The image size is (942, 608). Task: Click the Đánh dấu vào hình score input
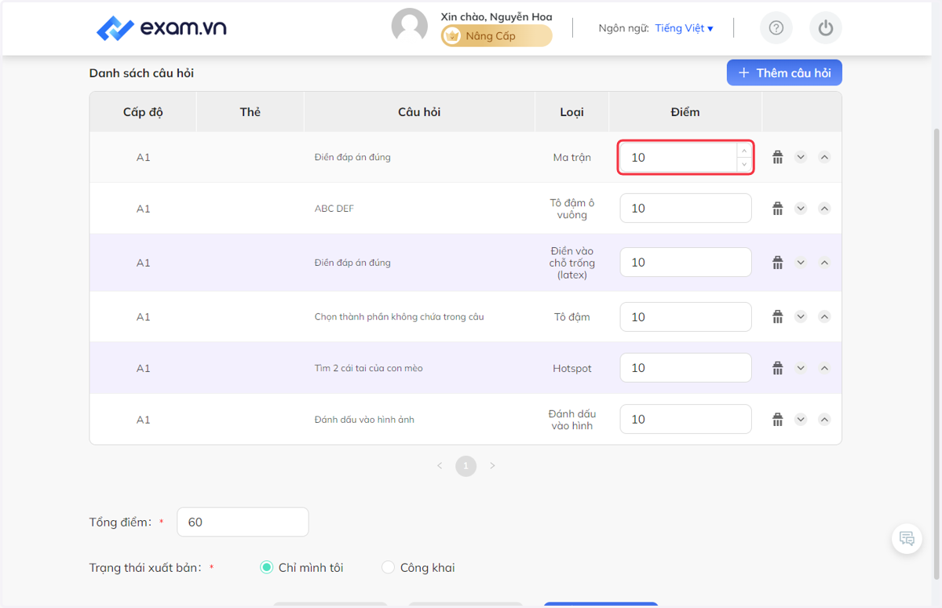685,419
